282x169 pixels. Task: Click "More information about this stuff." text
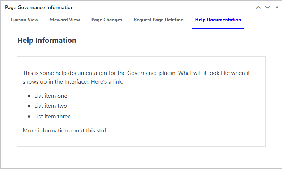tap(66, 131)
